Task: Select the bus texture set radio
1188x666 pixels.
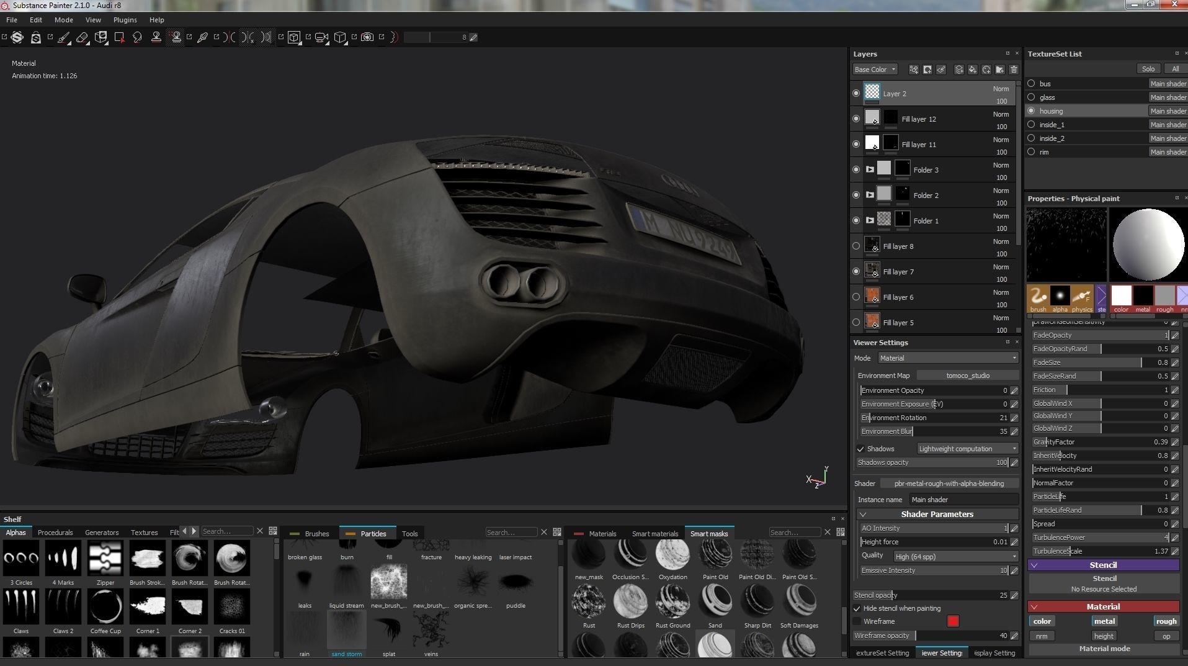Action: click(x=1031, y=83)
